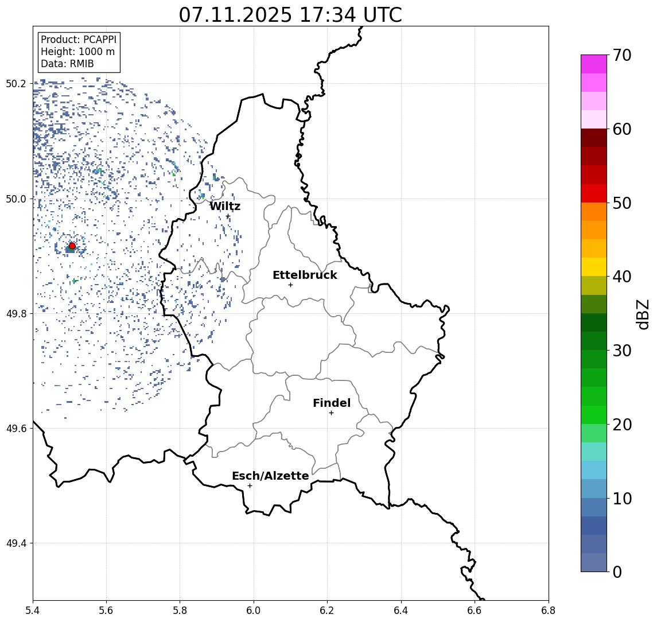Click the yellow swatch just above the 40 tick
Viewport: 657px width, 622px height.
pyautogui.click(x=594, y=267)
